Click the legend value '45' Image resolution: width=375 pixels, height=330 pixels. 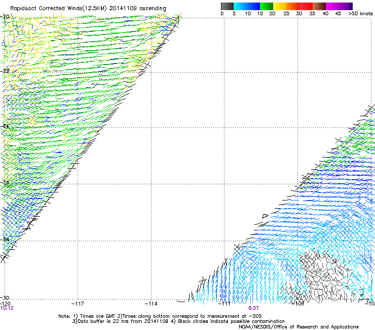pos(338,14)
